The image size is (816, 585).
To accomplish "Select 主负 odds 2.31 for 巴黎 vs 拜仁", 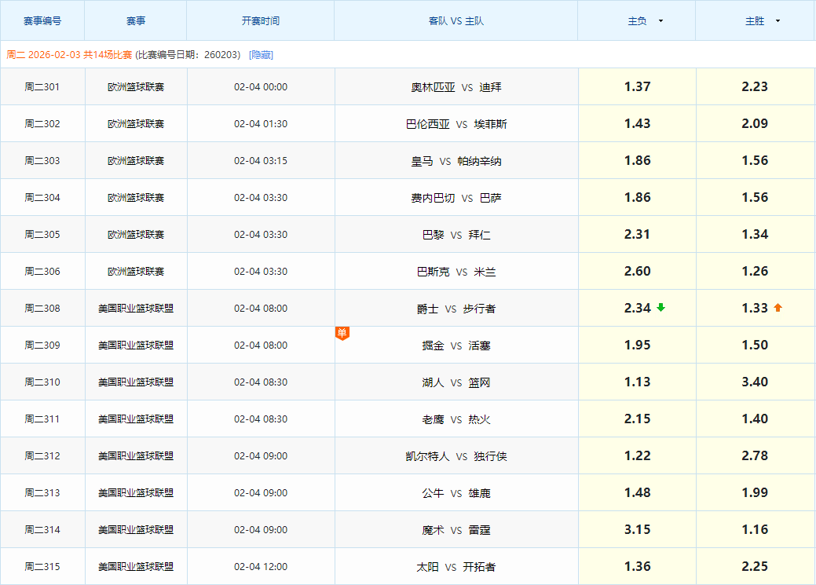I will (638, 234).
